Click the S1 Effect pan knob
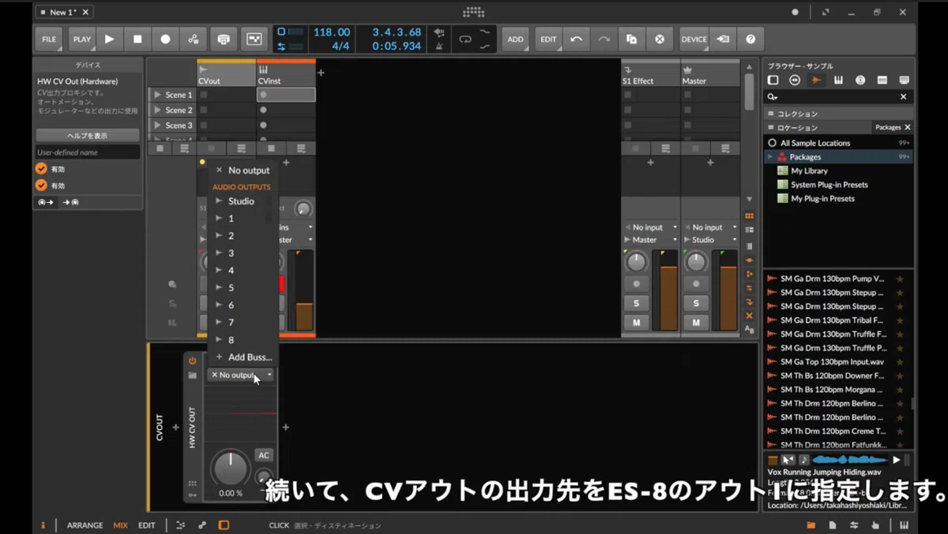The height and width of the screenshot is (534, 948). point(636,261)
